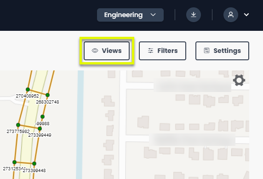Click the download icon in header
Image resolution: width=263 pixels, height=179 pixels.
click(194, 15)
